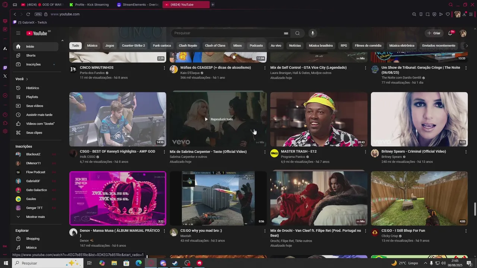477x268 pixels.
Task: Open the Windows taskbar search box
Action: pyautogui.click(x=48, y=263)
